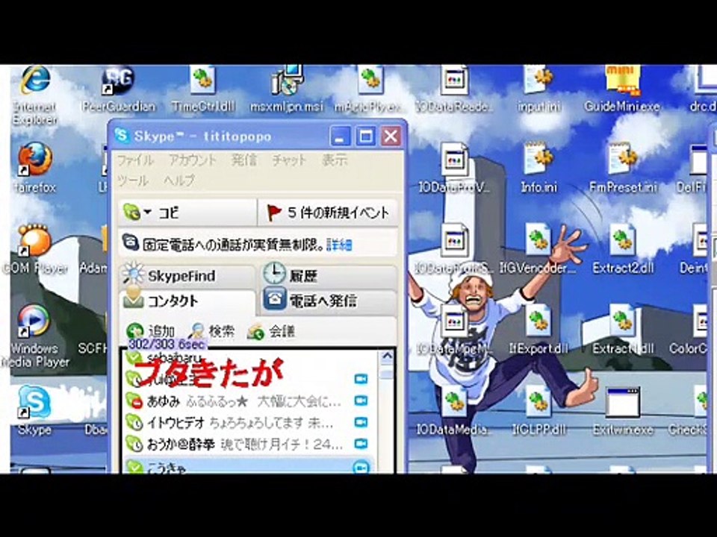Click status icon beside イトウヒデオ contact

[134, 422]
